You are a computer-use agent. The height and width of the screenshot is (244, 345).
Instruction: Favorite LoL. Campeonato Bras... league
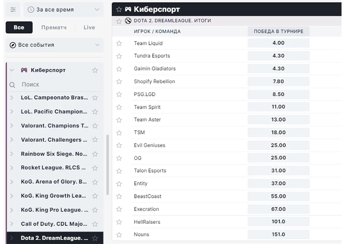95,98
